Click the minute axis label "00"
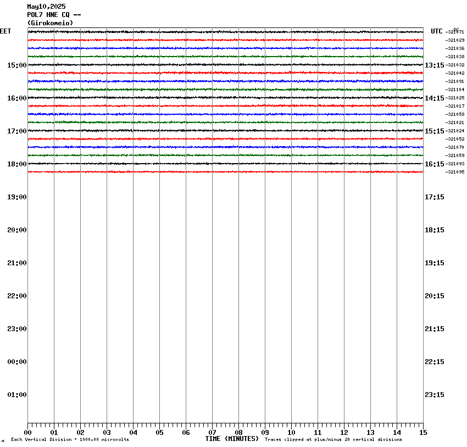Image resolution: width=467 pixels, height=447 pixels. point(27,433)
